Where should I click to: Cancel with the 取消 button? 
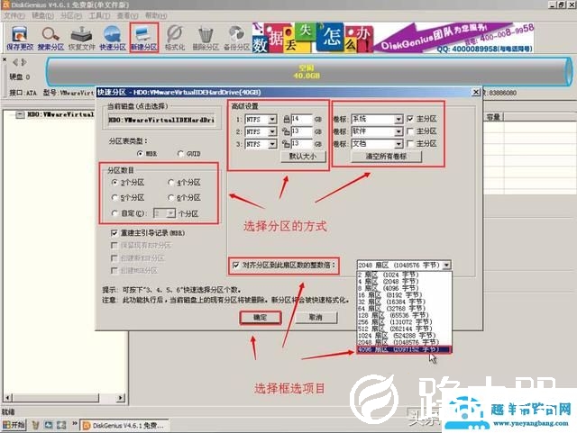coord(316,318)
